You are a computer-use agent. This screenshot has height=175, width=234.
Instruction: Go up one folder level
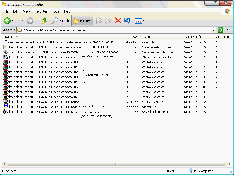click(x=44, y=21)
